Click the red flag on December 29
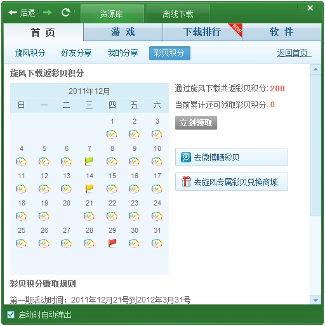 (112, 244)
